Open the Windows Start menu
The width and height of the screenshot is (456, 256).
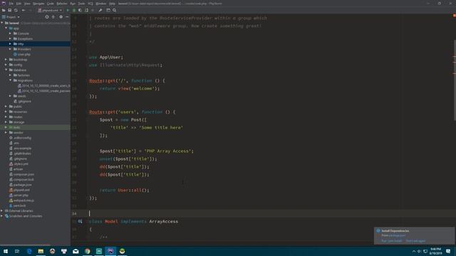click(6, 251)
